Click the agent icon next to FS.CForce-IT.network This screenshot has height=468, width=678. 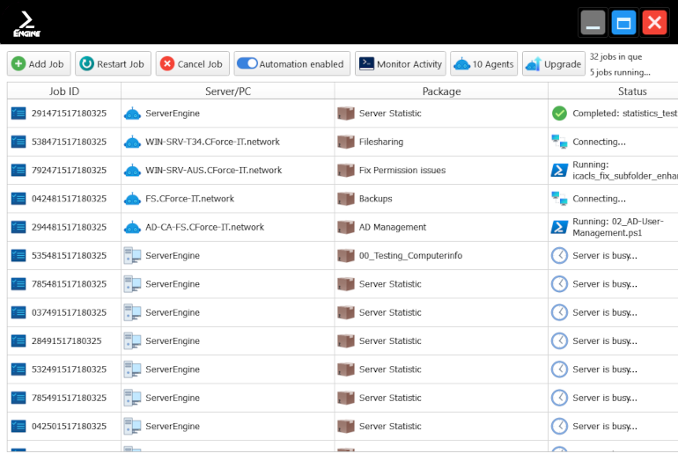[132, 199]
